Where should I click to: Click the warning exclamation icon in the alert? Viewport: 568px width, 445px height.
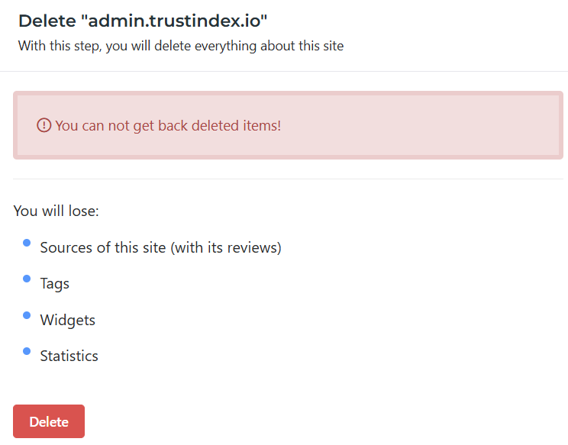point(44,125)
